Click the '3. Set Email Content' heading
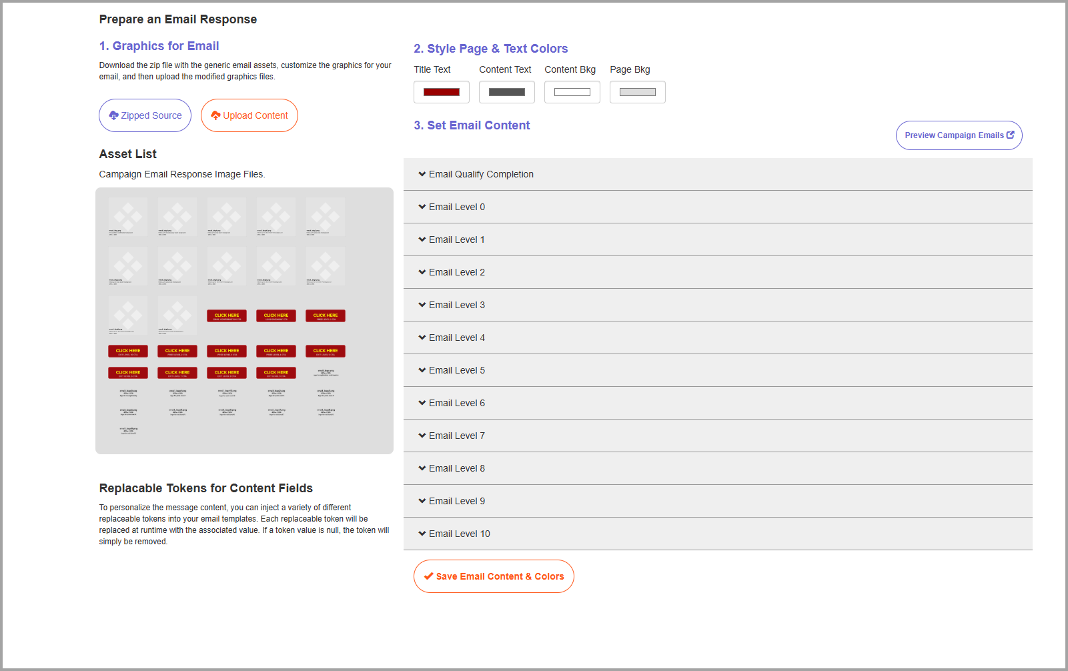Screen dimensions: 1068x671 pos(472,125)
